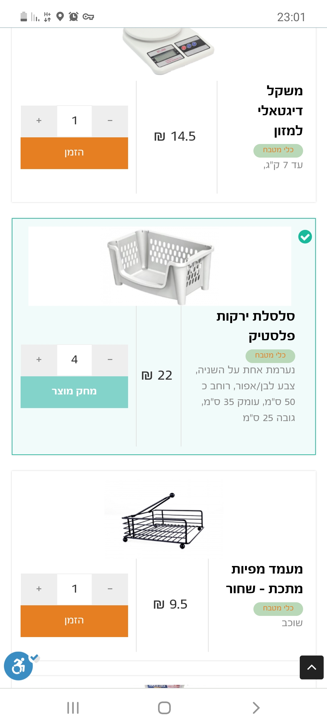The height and width of the screenshot is (726, 327).
Task: Increase digital food scale quantity
Action: pyautogui.click(x=39, y=121)
